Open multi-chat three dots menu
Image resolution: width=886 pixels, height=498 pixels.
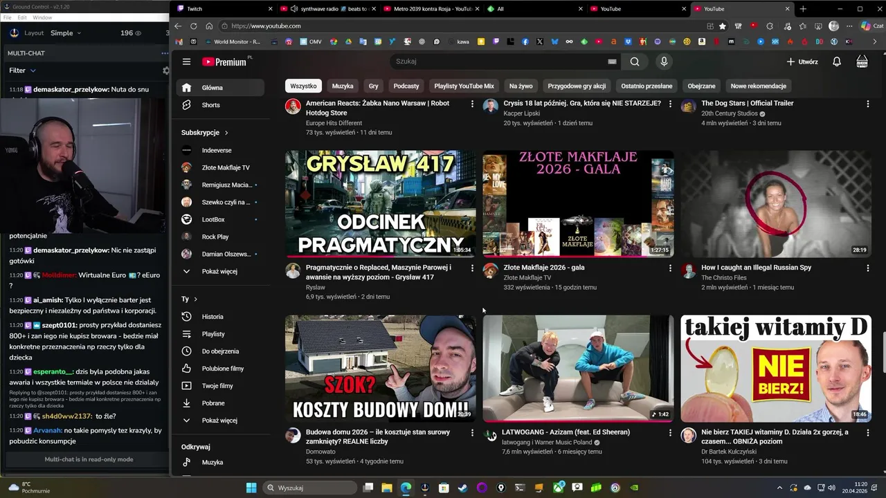click(165, 53)
